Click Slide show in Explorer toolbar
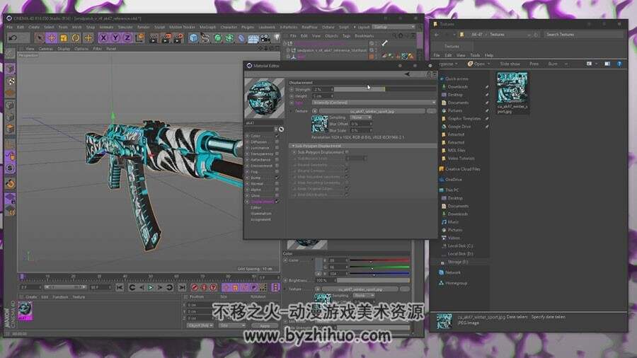This screenshot has height=358, width=637. (x=510, y=64)
